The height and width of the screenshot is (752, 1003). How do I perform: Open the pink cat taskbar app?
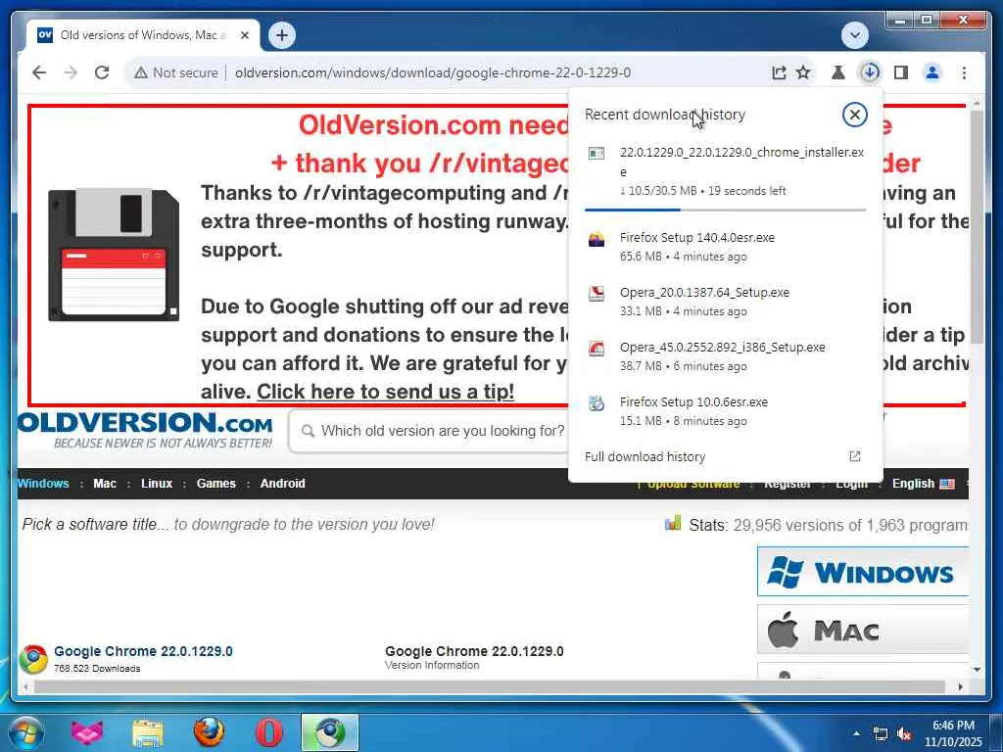coord(87,732)
